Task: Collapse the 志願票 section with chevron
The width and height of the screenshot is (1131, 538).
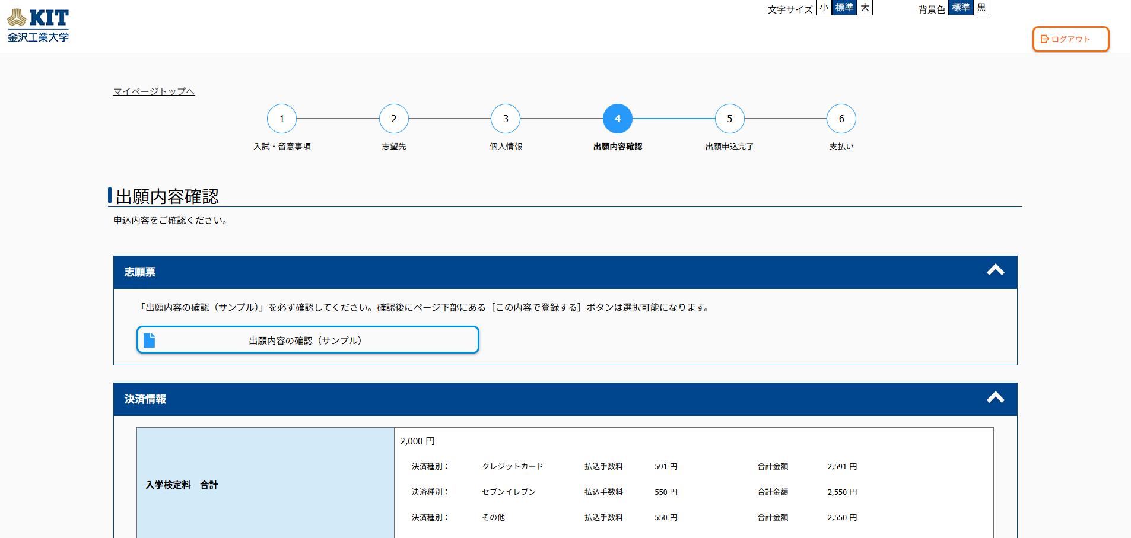Action: click(x=995, y=270)
